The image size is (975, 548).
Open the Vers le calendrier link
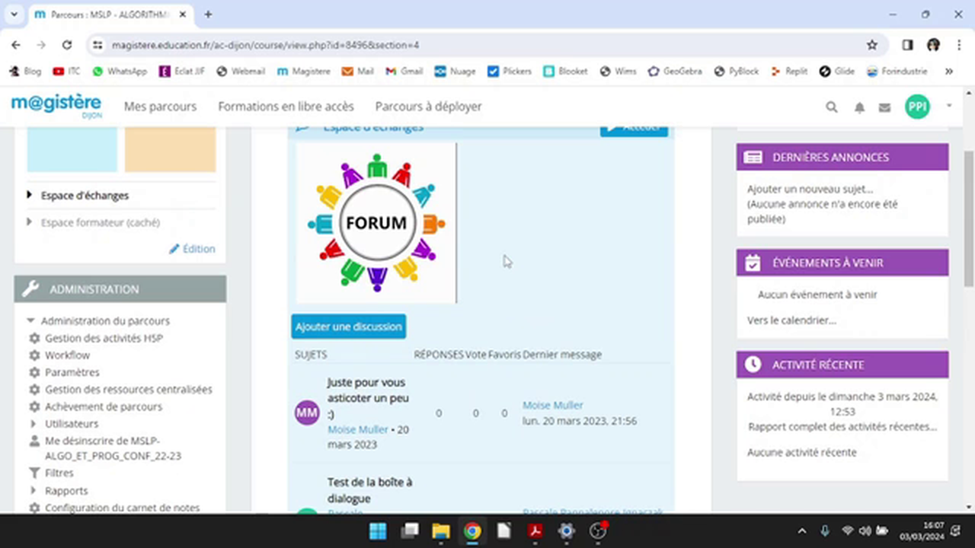click(791, 320)
